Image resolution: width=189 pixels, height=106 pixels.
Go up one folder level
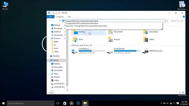(60, 21)
